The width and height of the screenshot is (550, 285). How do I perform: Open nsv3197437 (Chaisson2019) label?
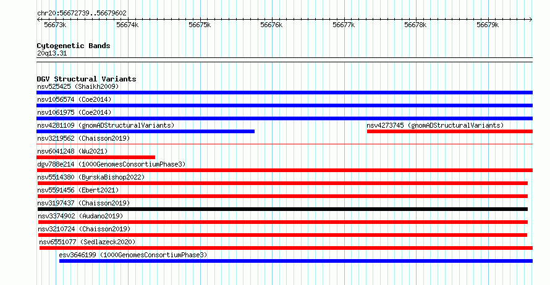tap(83, 203)
